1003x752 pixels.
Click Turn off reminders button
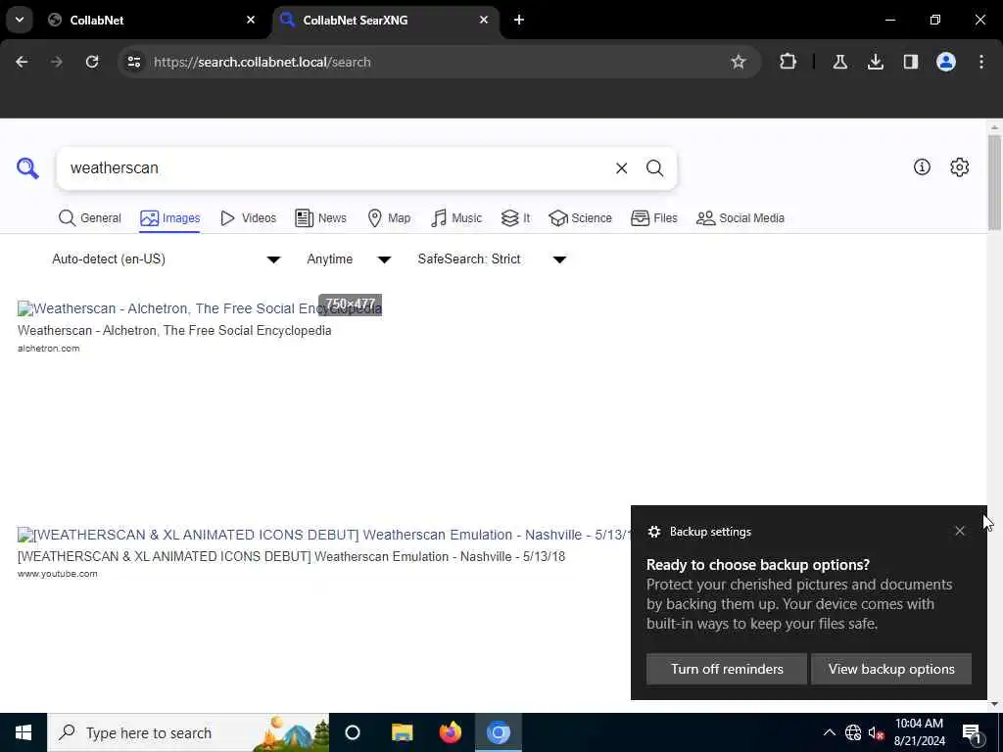pos(727,669)
